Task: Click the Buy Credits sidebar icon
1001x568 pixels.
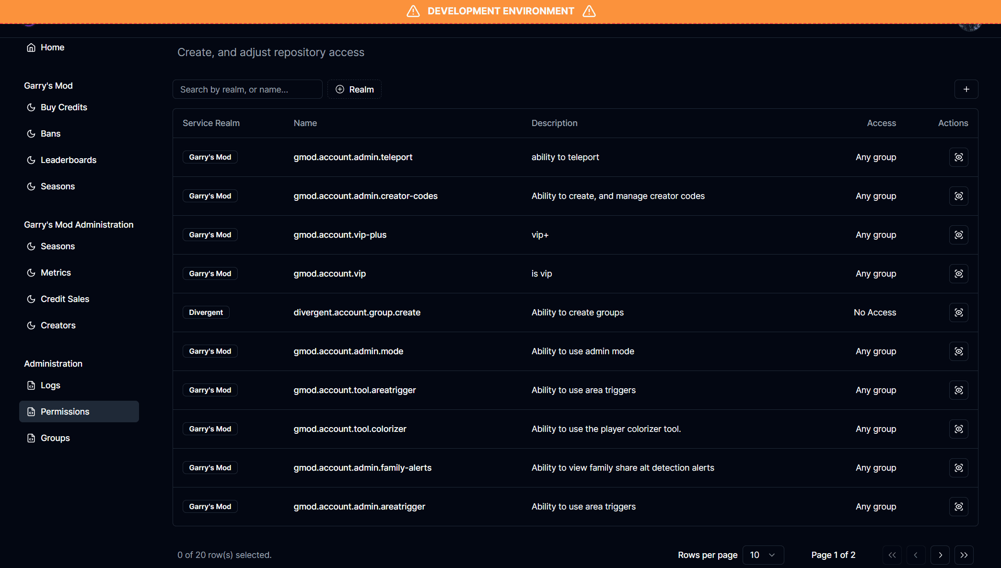Action: [x=31, y=107]
